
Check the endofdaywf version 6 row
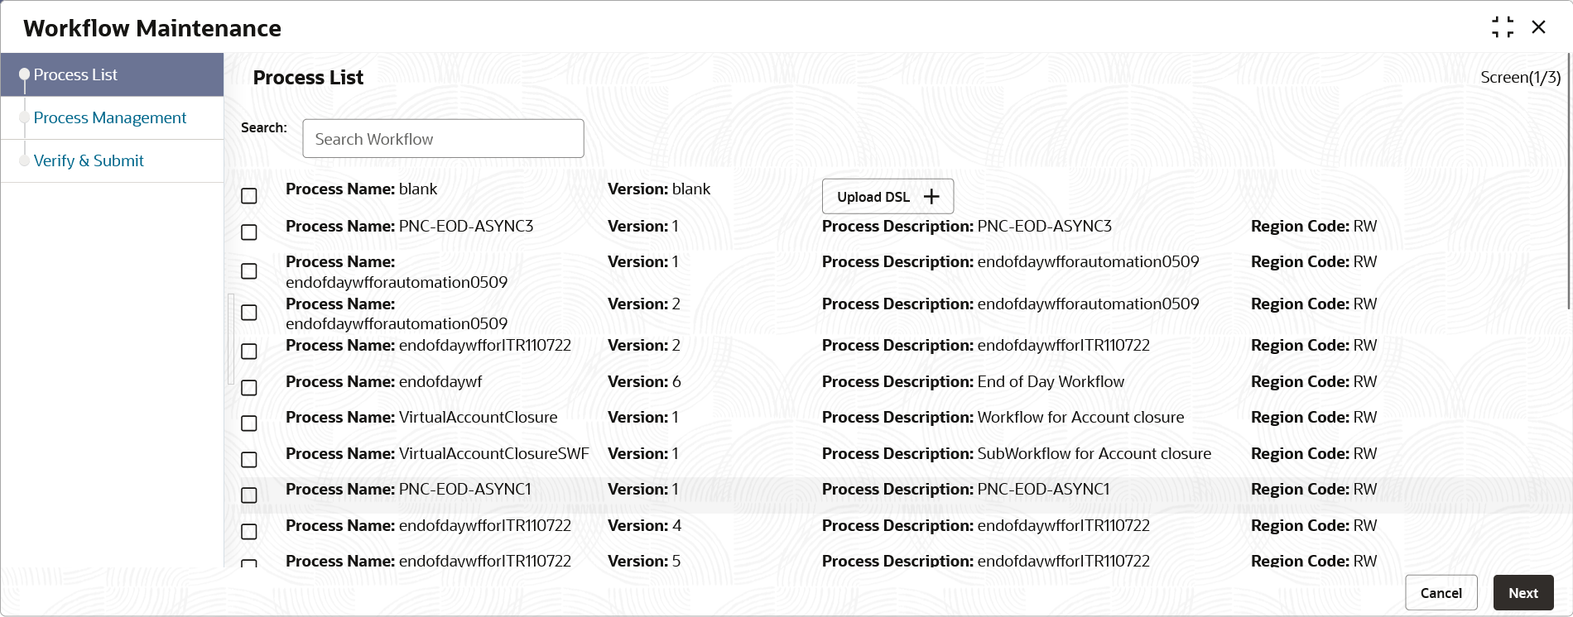coord(249,388)
